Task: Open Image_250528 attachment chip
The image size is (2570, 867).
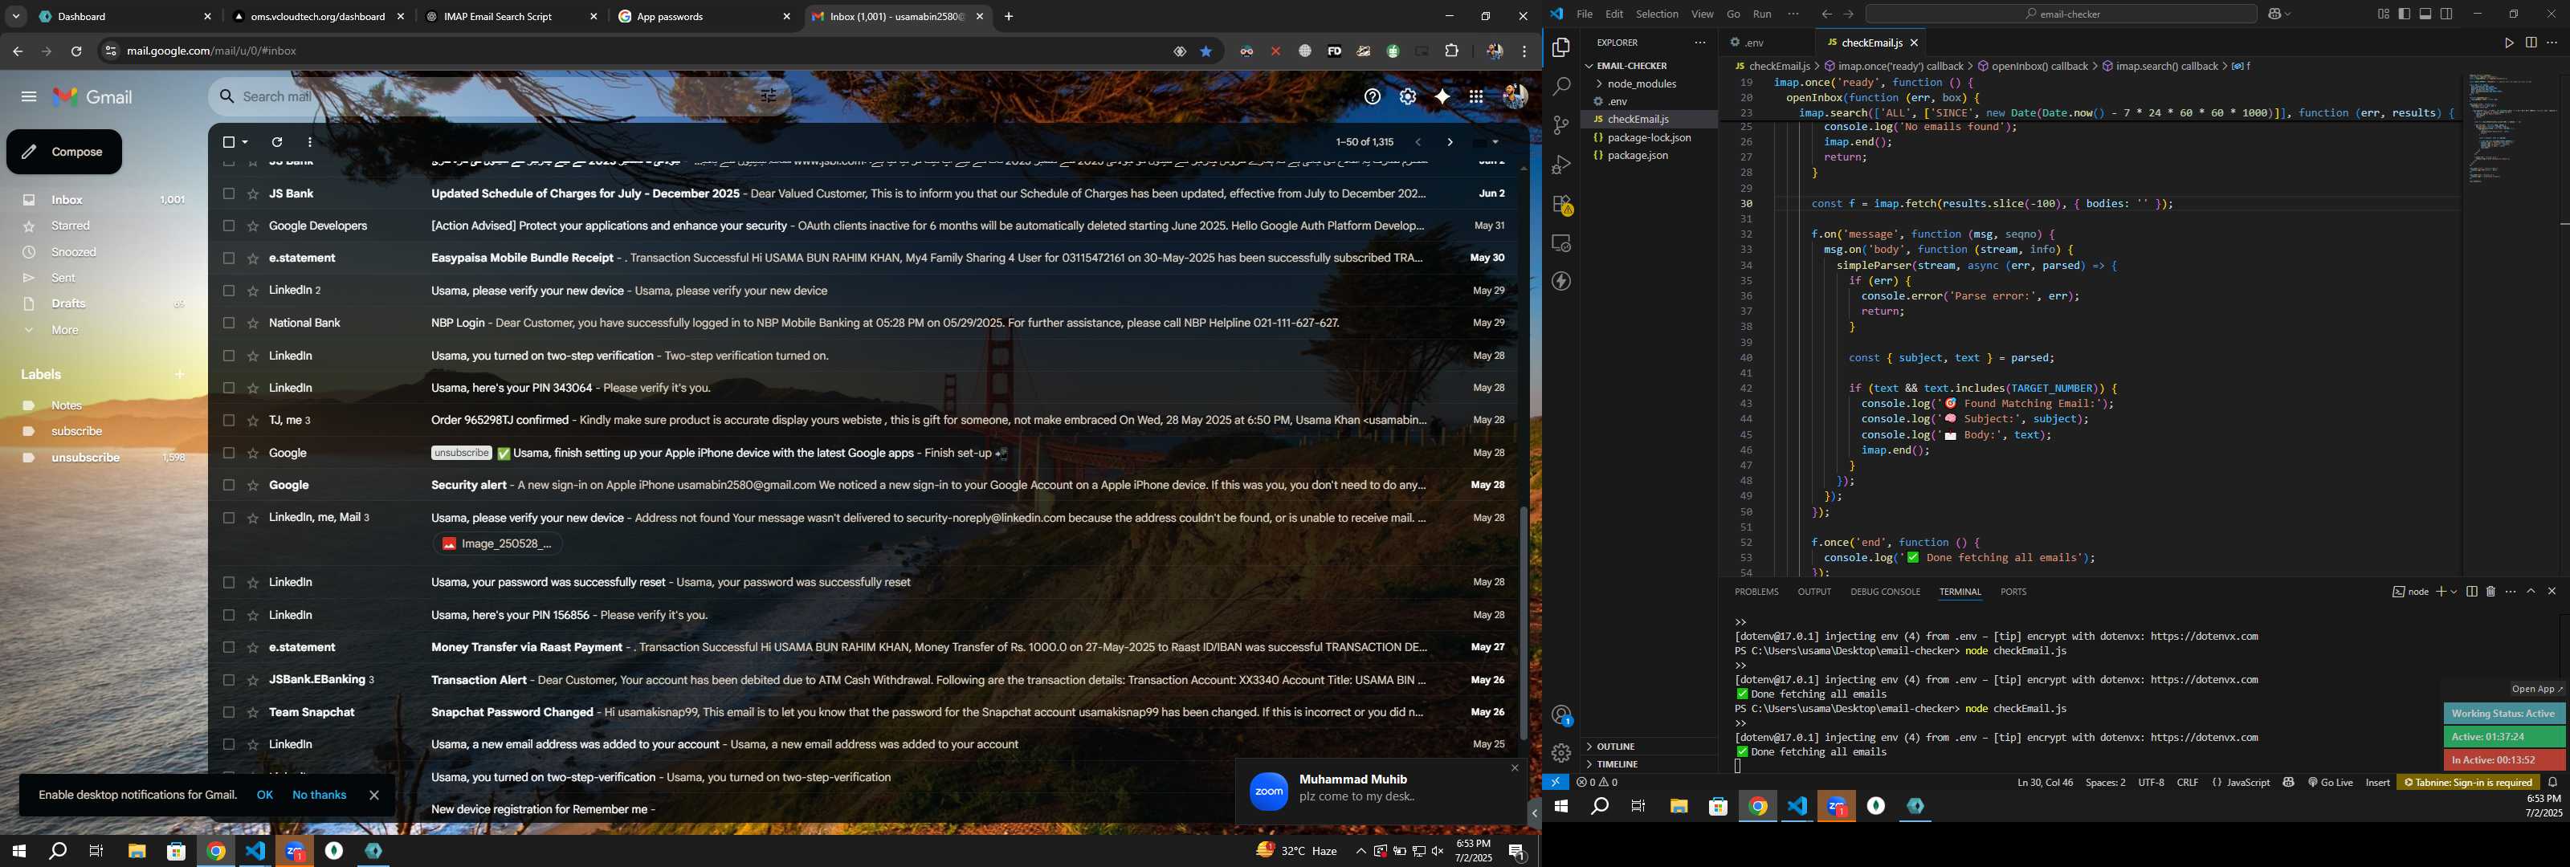Action: (x=498, y=543)
